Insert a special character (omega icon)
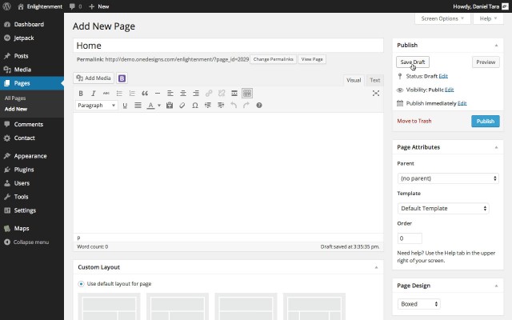 [196, 106]
